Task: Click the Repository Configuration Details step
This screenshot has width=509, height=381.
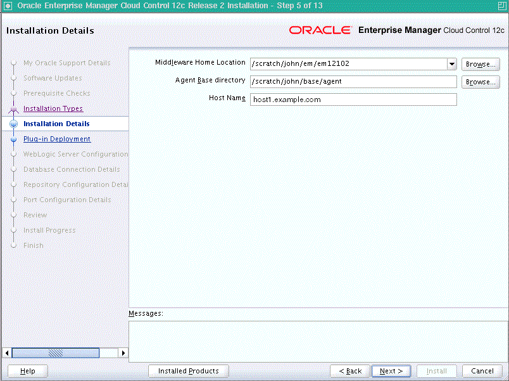Action: click(75, 184)
